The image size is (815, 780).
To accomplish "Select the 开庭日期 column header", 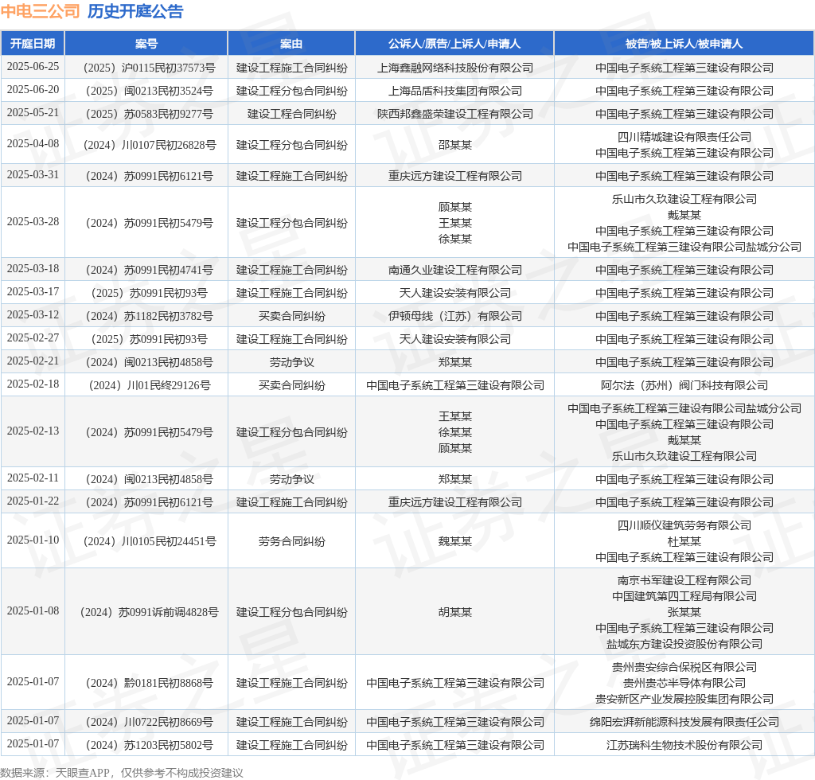I will click(x=33, y=44).
